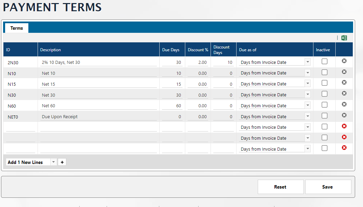Open Due as of dropdown for 2N30

point(307,62)
